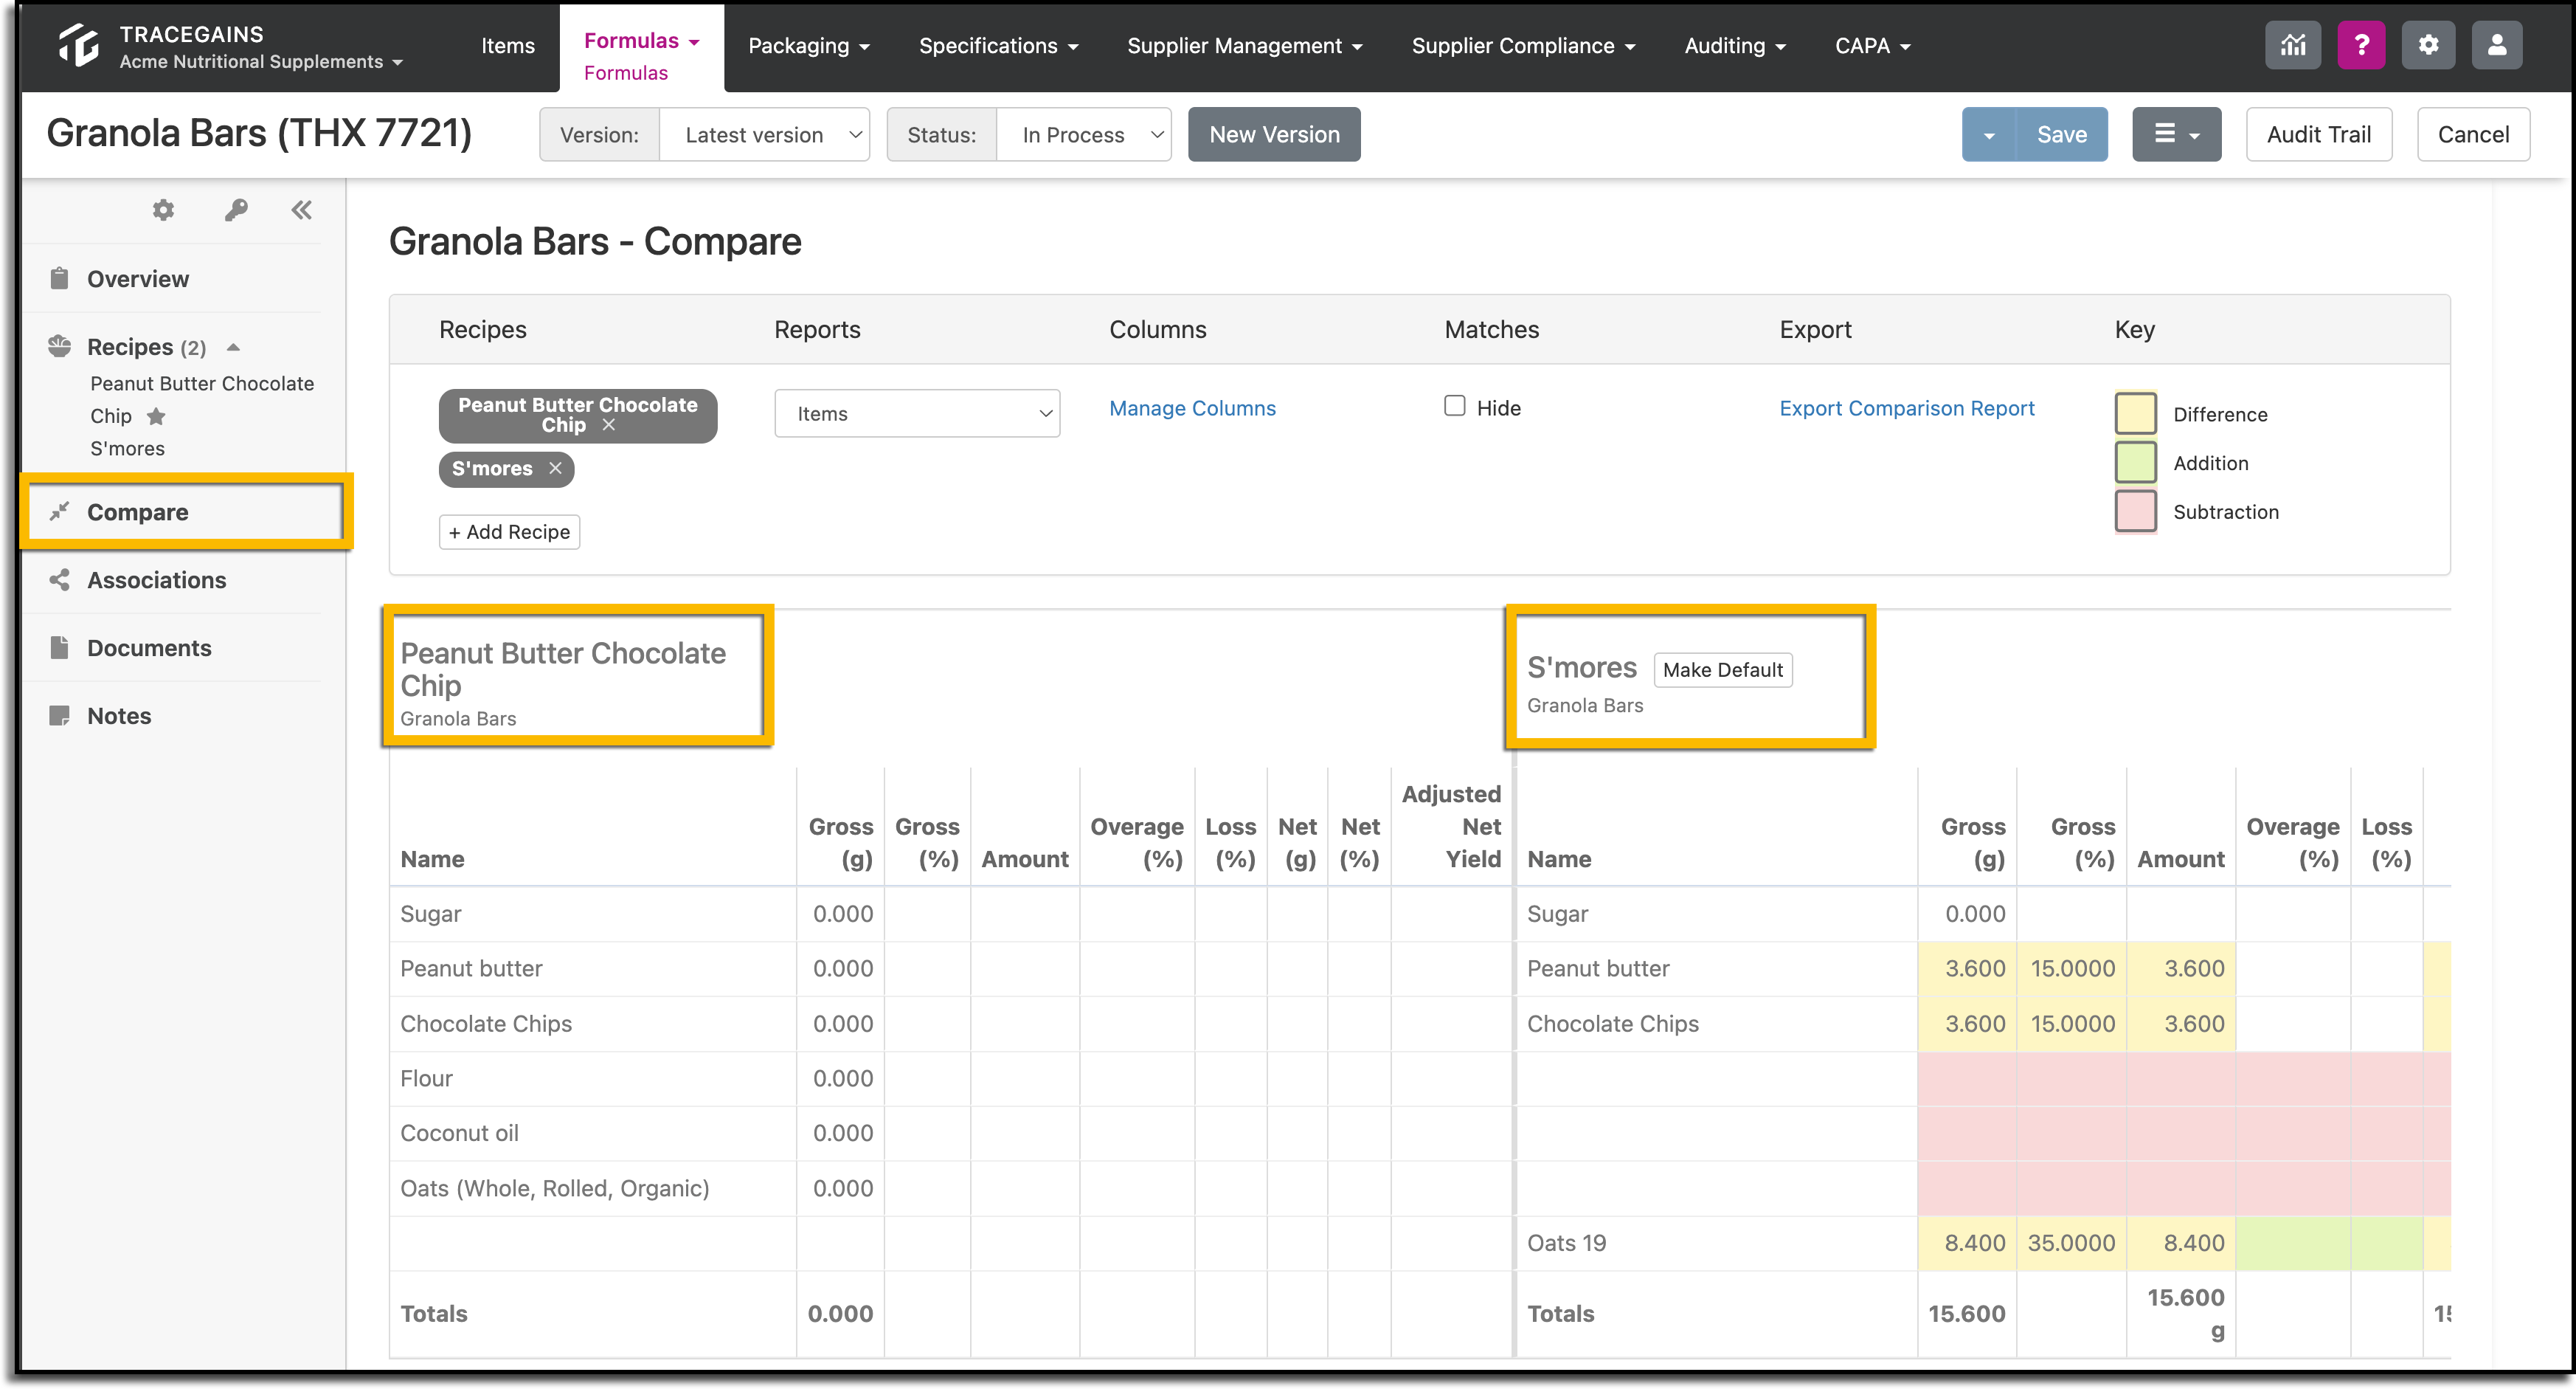This screenshot has width=2576, height=1389.
Task: Click the Documents file icon
Action: point(60,647)
